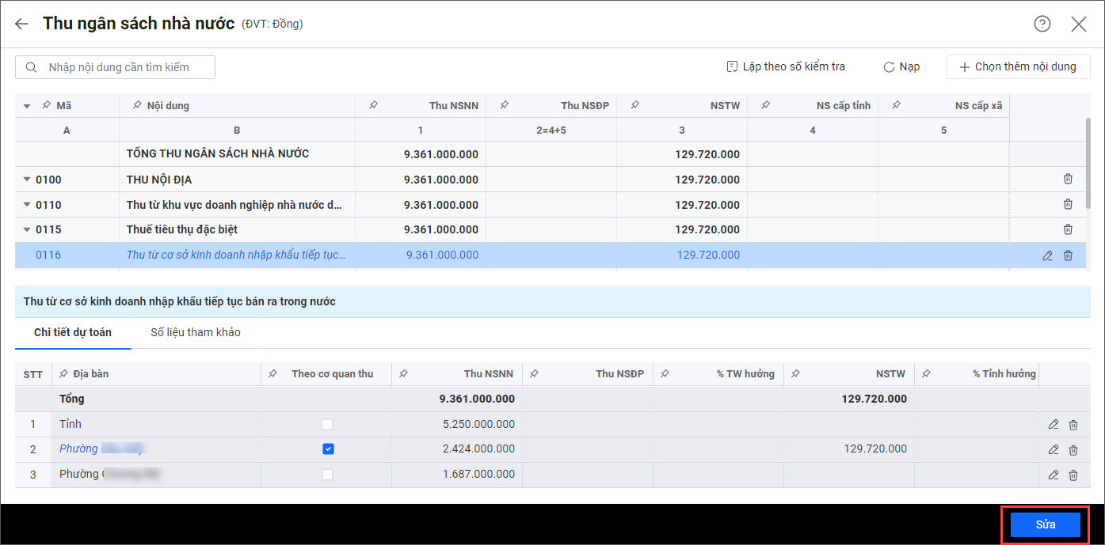Collapse the 0100 tree row
This screenshot has height=545, width=1105.
tap(27, 180)
